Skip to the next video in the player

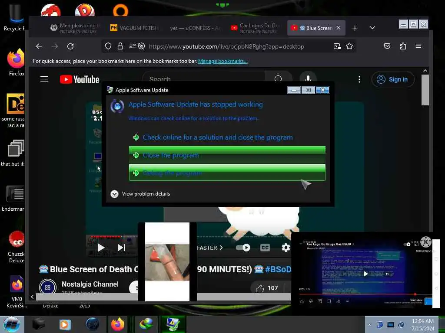(122, 248)
